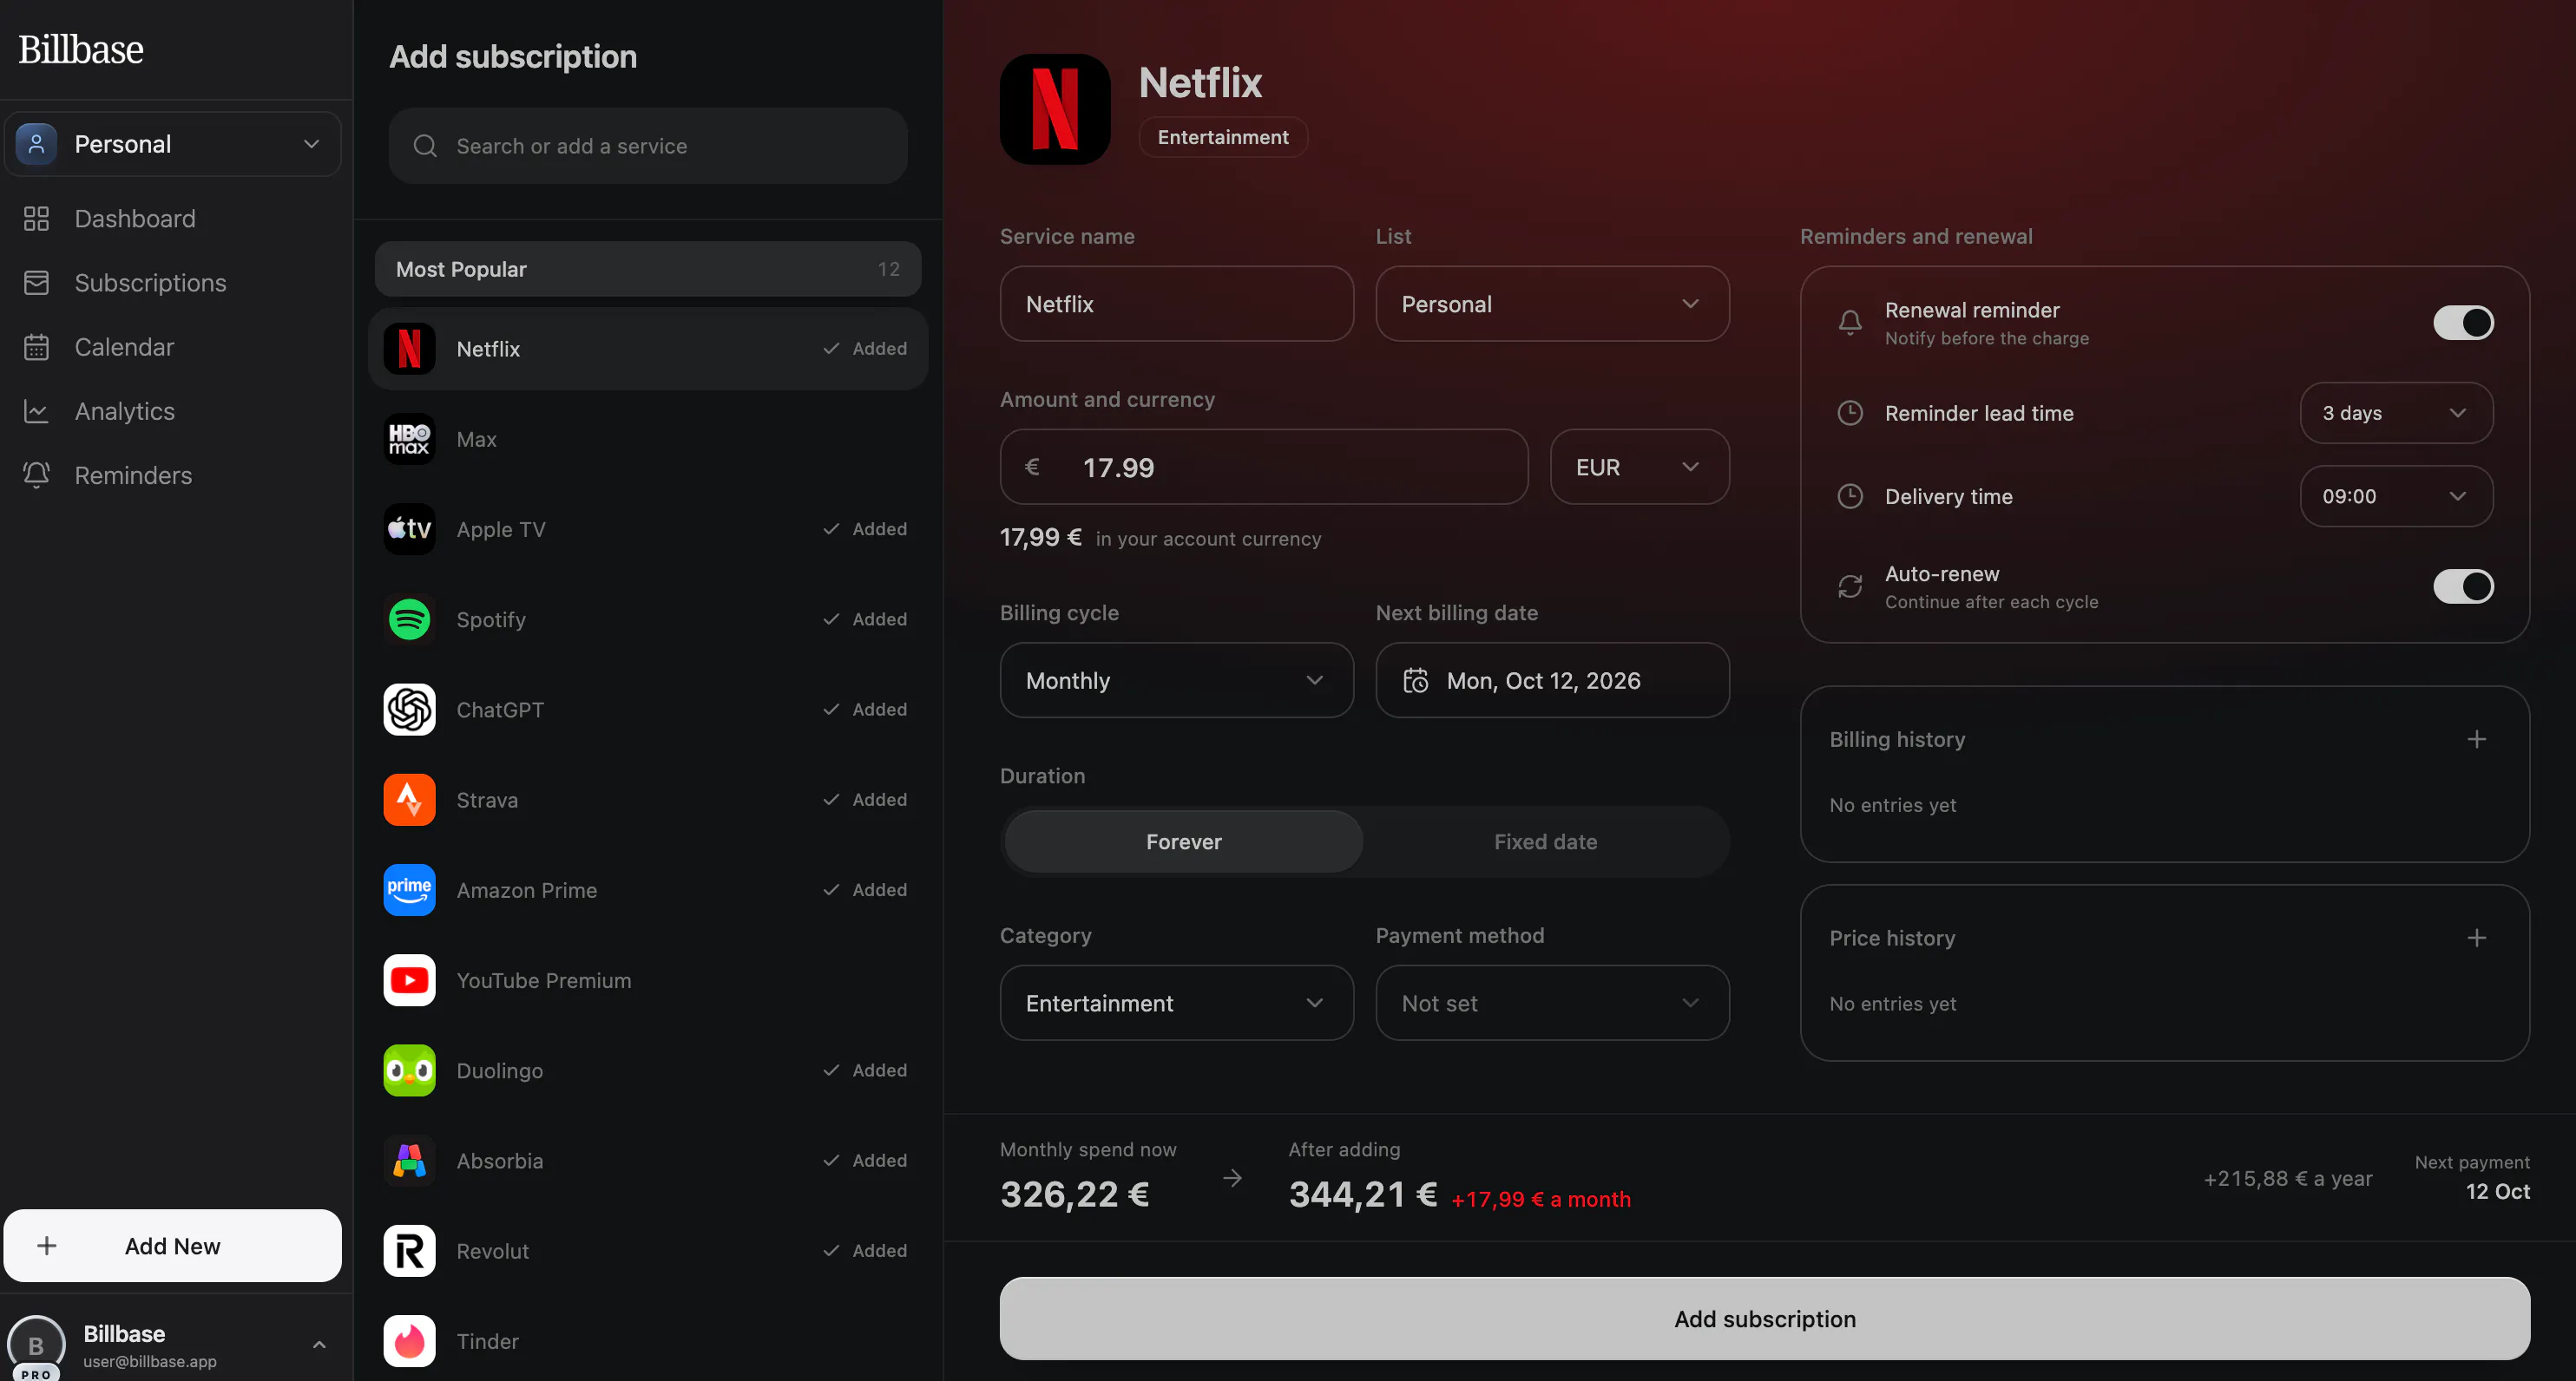The width and height of the screenshot is (2576, 1381).
Task: Select the Apple TV service icon
Action: (x=409, y=528)
